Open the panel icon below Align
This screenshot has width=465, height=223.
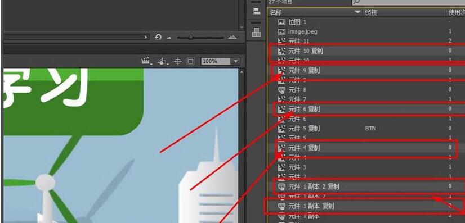[x=256, y=32]
